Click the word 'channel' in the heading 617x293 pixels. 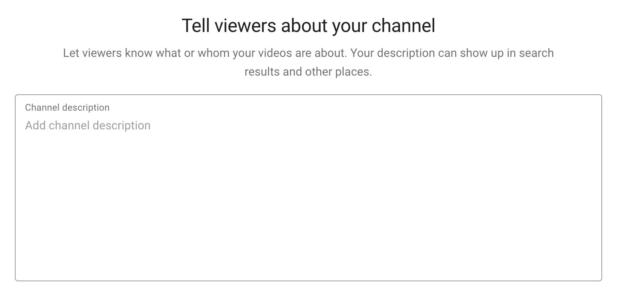(403, 26)
